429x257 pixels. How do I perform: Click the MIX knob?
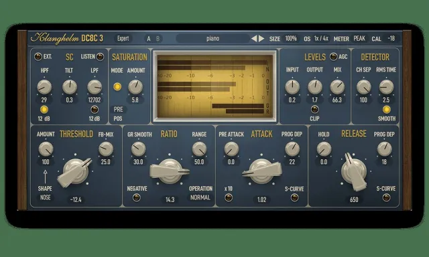pos(337,87)
